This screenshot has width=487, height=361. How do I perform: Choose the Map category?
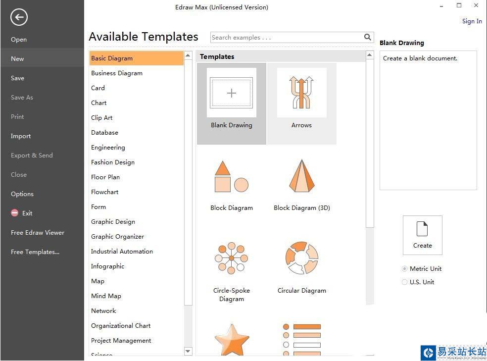[136, 281]
